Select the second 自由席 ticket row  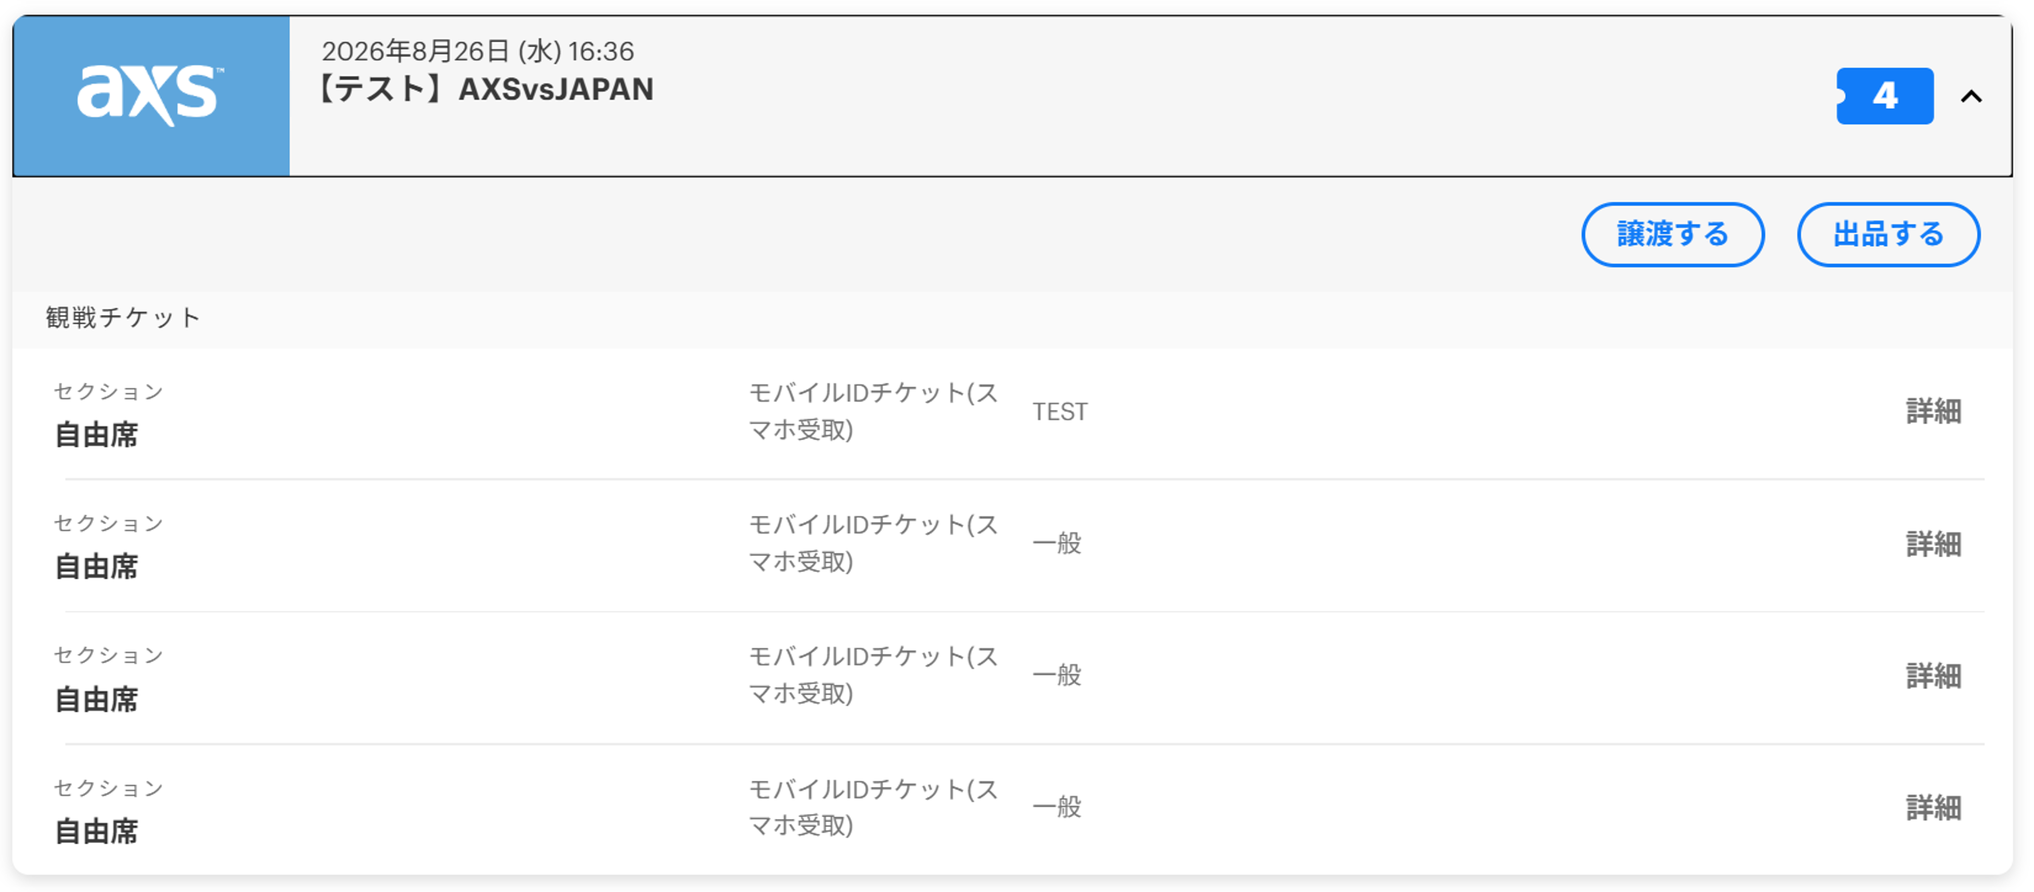(1012, 545)
